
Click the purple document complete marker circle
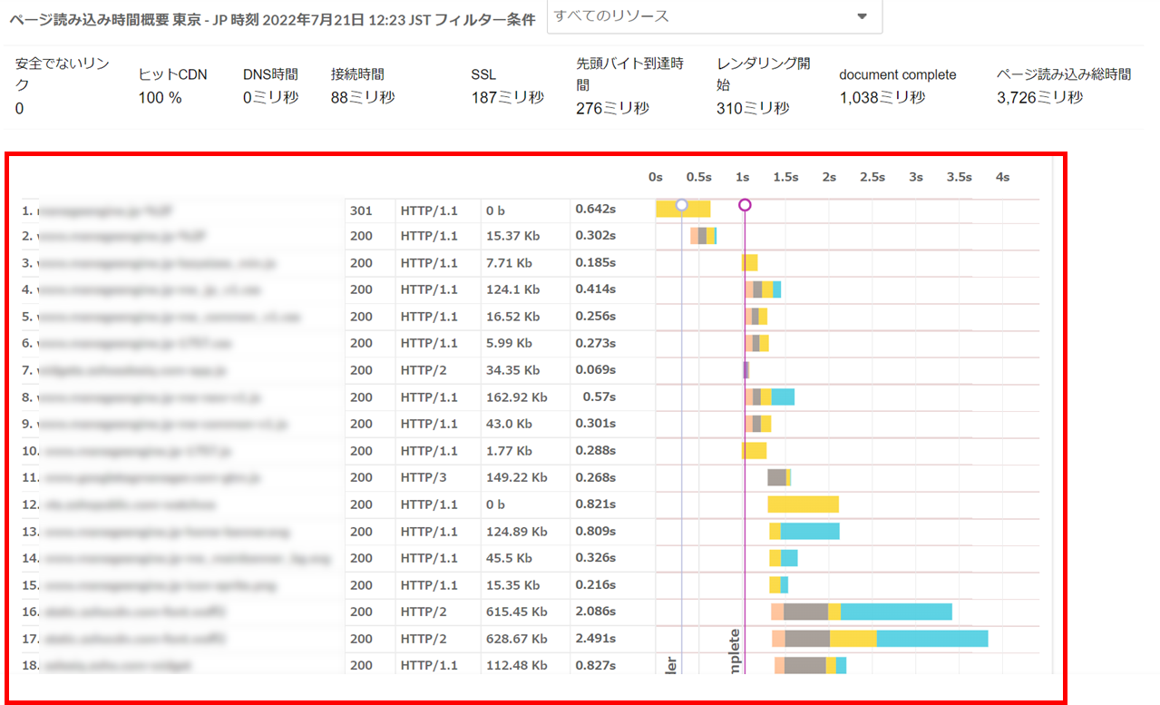point(745,205)
